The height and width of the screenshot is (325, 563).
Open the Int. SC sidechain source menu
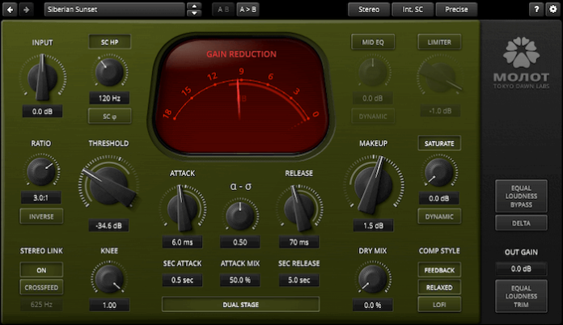pyautogui.click(x=413, y=10)
